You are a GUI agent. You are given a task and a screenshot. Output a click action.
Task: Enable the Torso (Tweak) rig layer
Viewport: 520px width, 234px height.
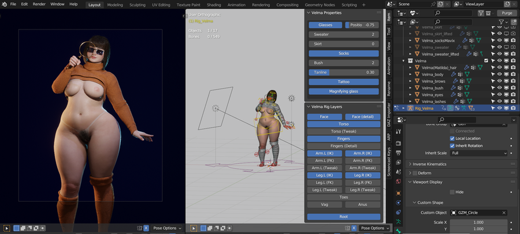coord(344,131)
